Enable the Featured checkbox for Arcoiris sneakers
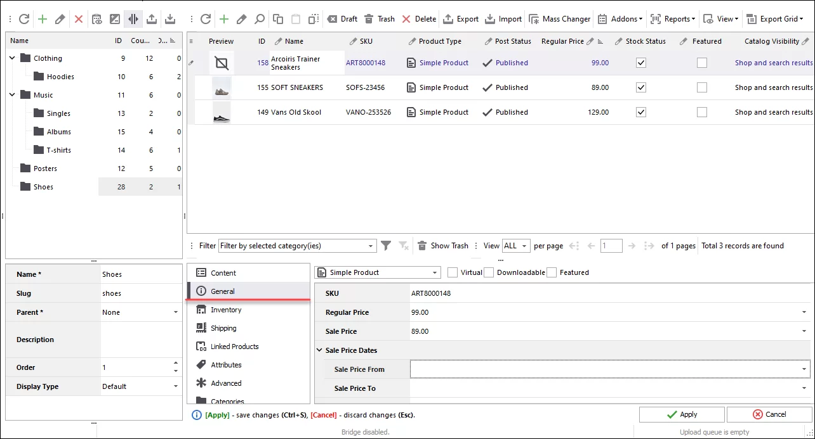The image size is (815, 439). point(701,63)
